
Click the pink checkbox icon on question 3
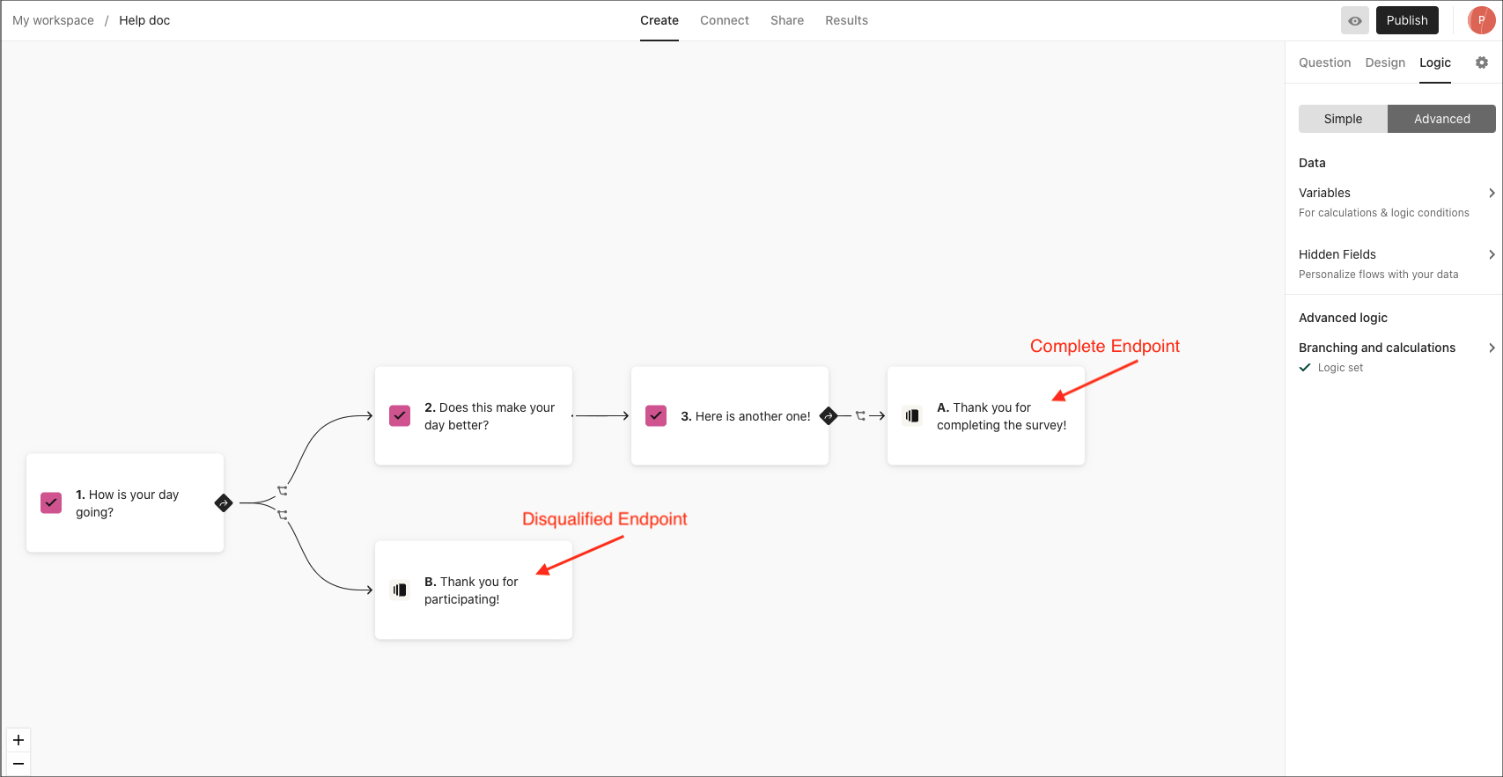(x=656, y=415)
